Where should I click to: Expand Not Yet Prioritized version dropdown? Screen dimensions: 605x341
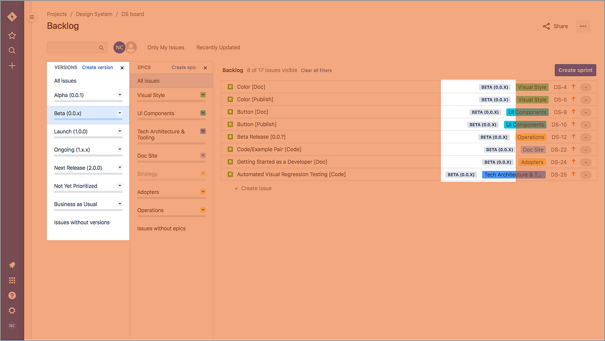(x=120, y=186)
